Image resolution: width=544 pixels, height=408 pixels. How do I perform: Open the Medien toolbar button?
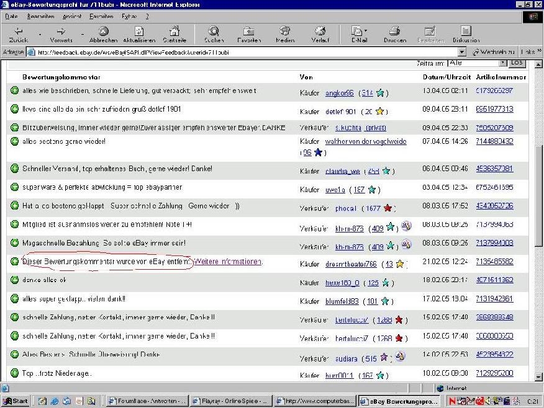(285, 35)
